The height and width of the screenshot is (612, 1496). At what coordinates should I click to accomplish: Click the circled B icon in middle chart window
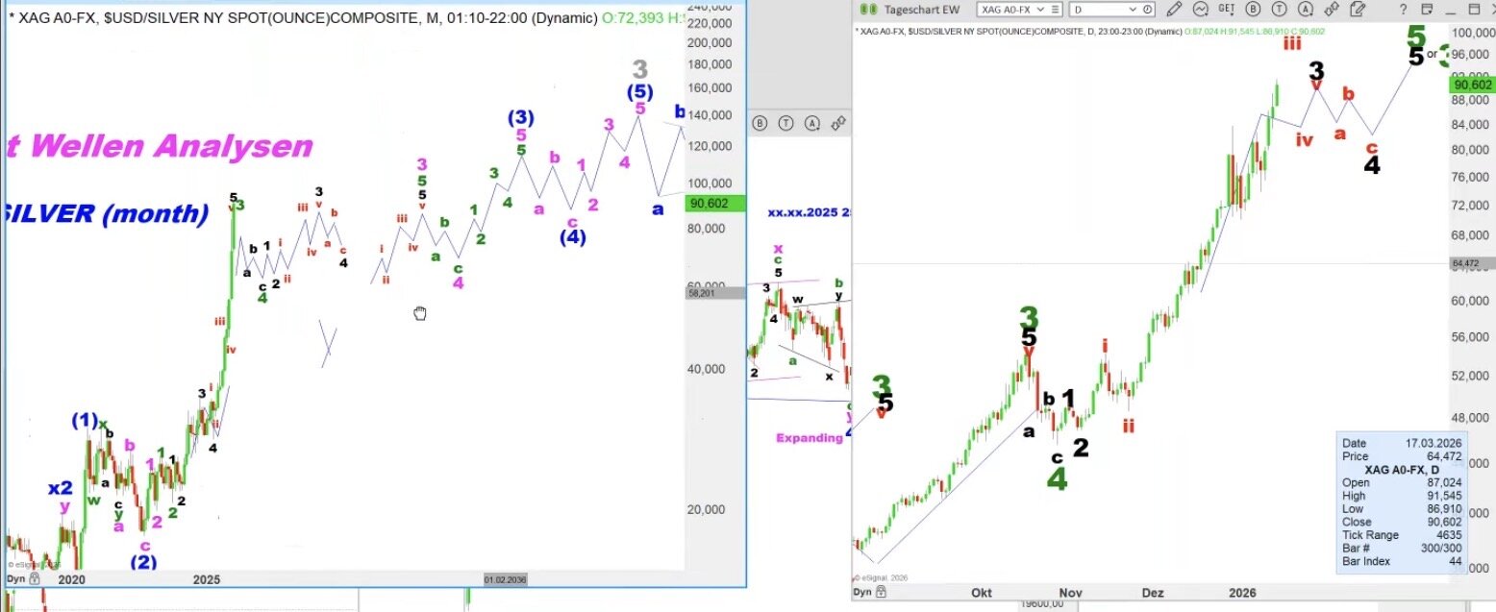tap(760, 123)
